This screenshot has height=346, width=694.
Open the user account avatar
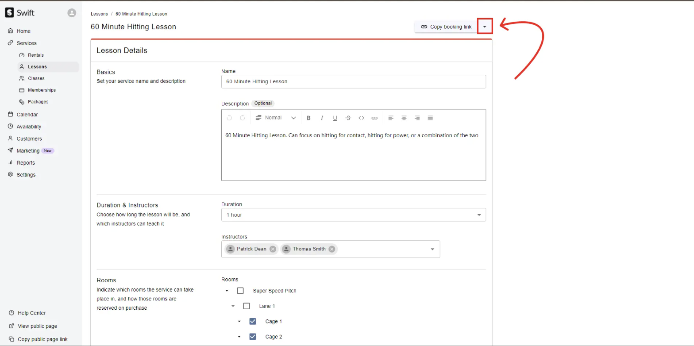72,13
